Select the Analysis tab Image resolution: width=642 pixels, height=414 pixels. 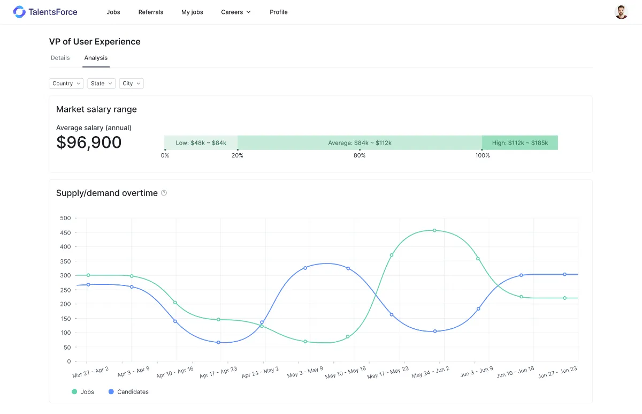pos(96,58)
